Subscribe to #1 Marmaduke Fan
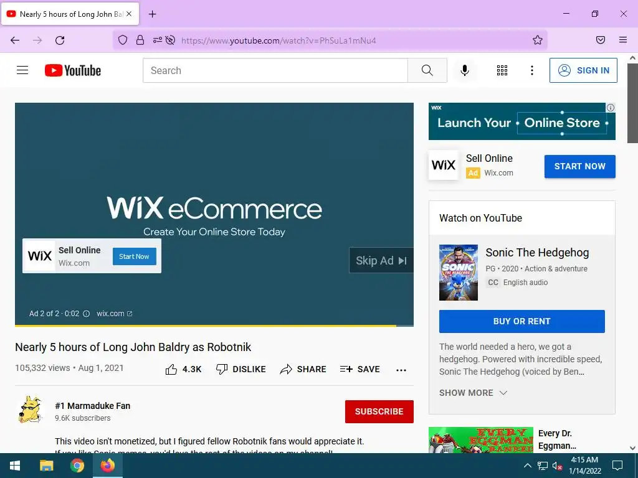This screenshot has width=638, height=478. pos(379,411)
